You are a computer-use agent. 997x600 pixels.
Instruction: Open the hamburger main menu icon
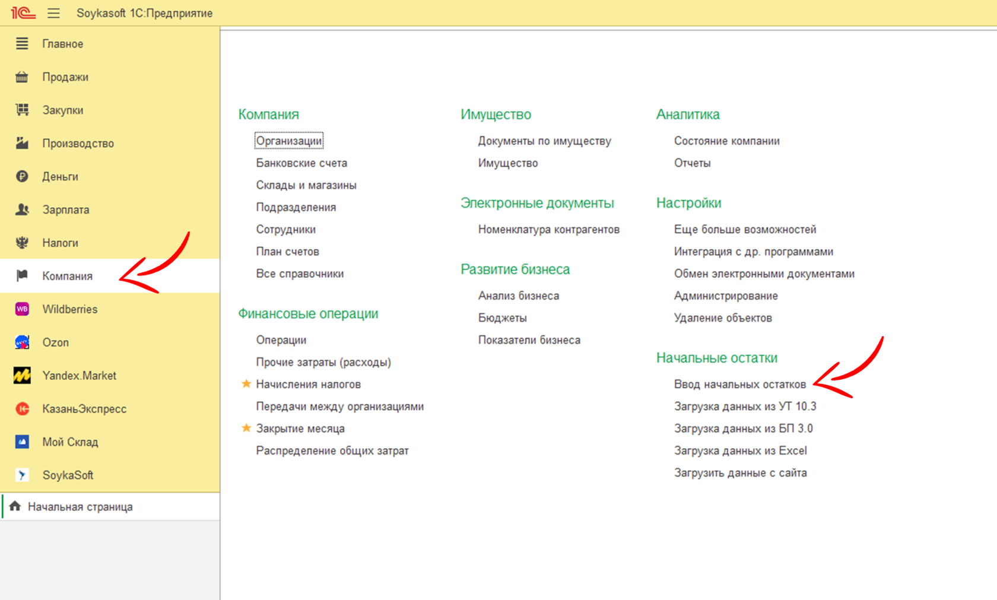(x=53, y=13)
